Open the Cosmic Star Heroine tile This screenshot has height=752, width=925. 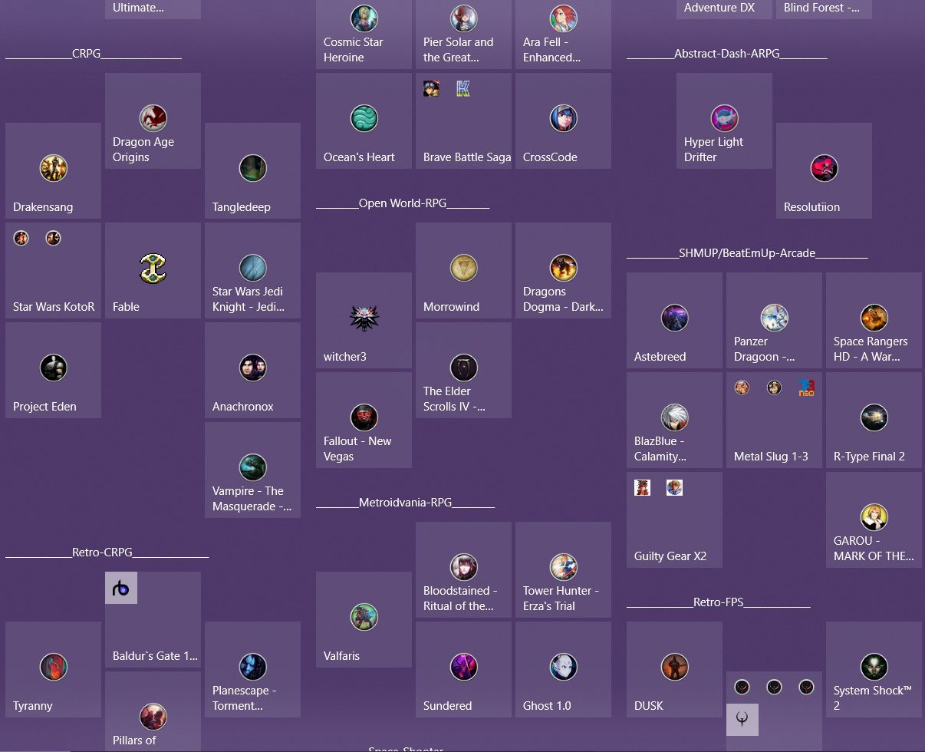coord(364,35)
